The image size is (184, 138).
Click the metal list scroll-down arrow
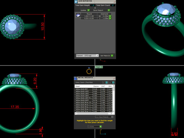113,111
